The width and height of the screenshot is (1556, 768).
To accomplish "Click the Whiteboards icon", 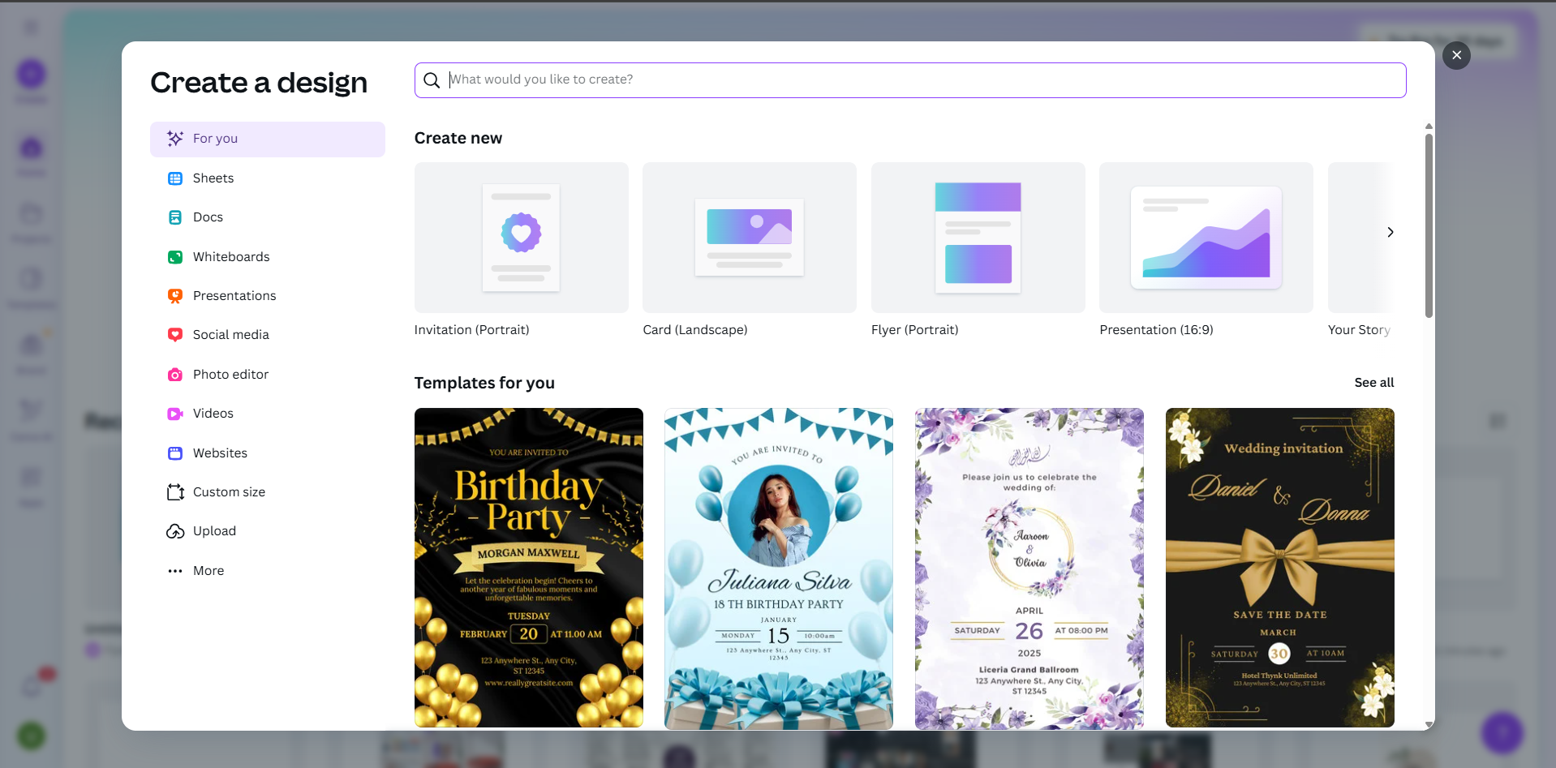I will [x=175, y=256].
